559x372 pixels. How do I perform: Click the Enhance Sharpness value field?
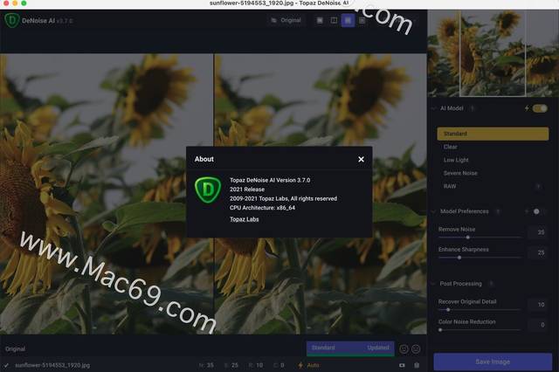[537, 252]
